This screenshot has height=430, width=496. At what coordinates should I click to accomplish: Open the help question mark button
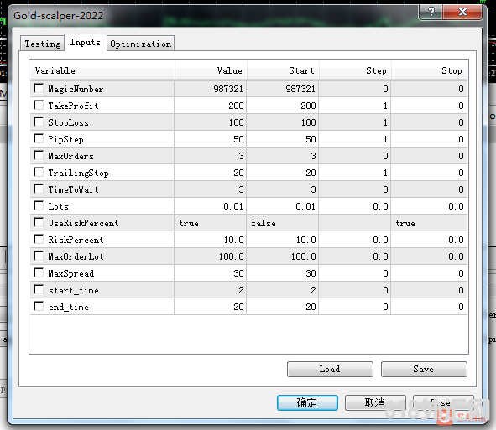[x=431, y=12]
